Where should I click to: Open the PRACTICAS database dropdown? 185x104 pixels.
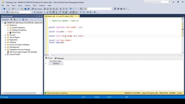31,12
